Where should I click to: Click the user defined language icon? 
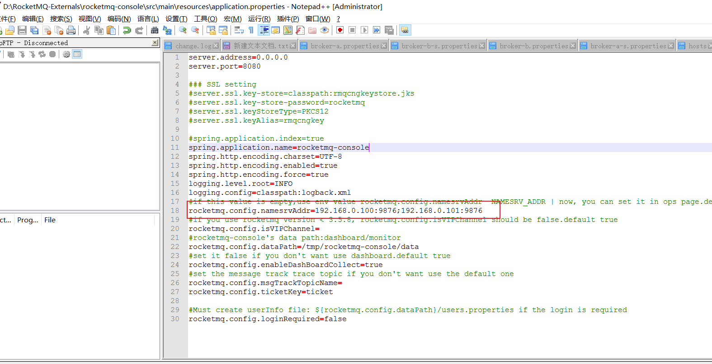click(x=275, y=30)
